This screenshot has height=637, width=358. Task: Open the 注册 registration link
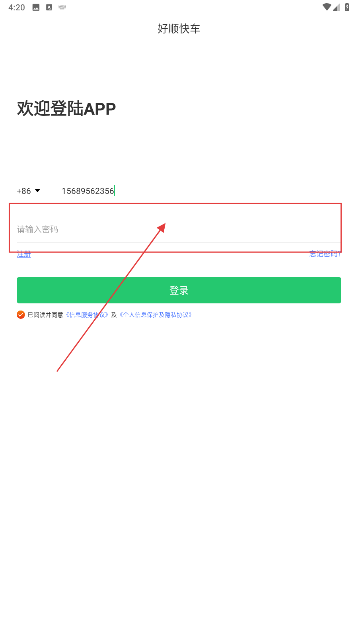pyautogui.click(x=24, y=254)
